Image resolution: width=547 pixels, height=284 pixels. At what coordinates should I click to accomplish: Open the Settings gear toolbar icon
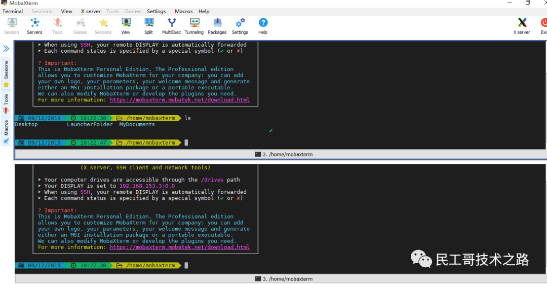pos(240,26)
